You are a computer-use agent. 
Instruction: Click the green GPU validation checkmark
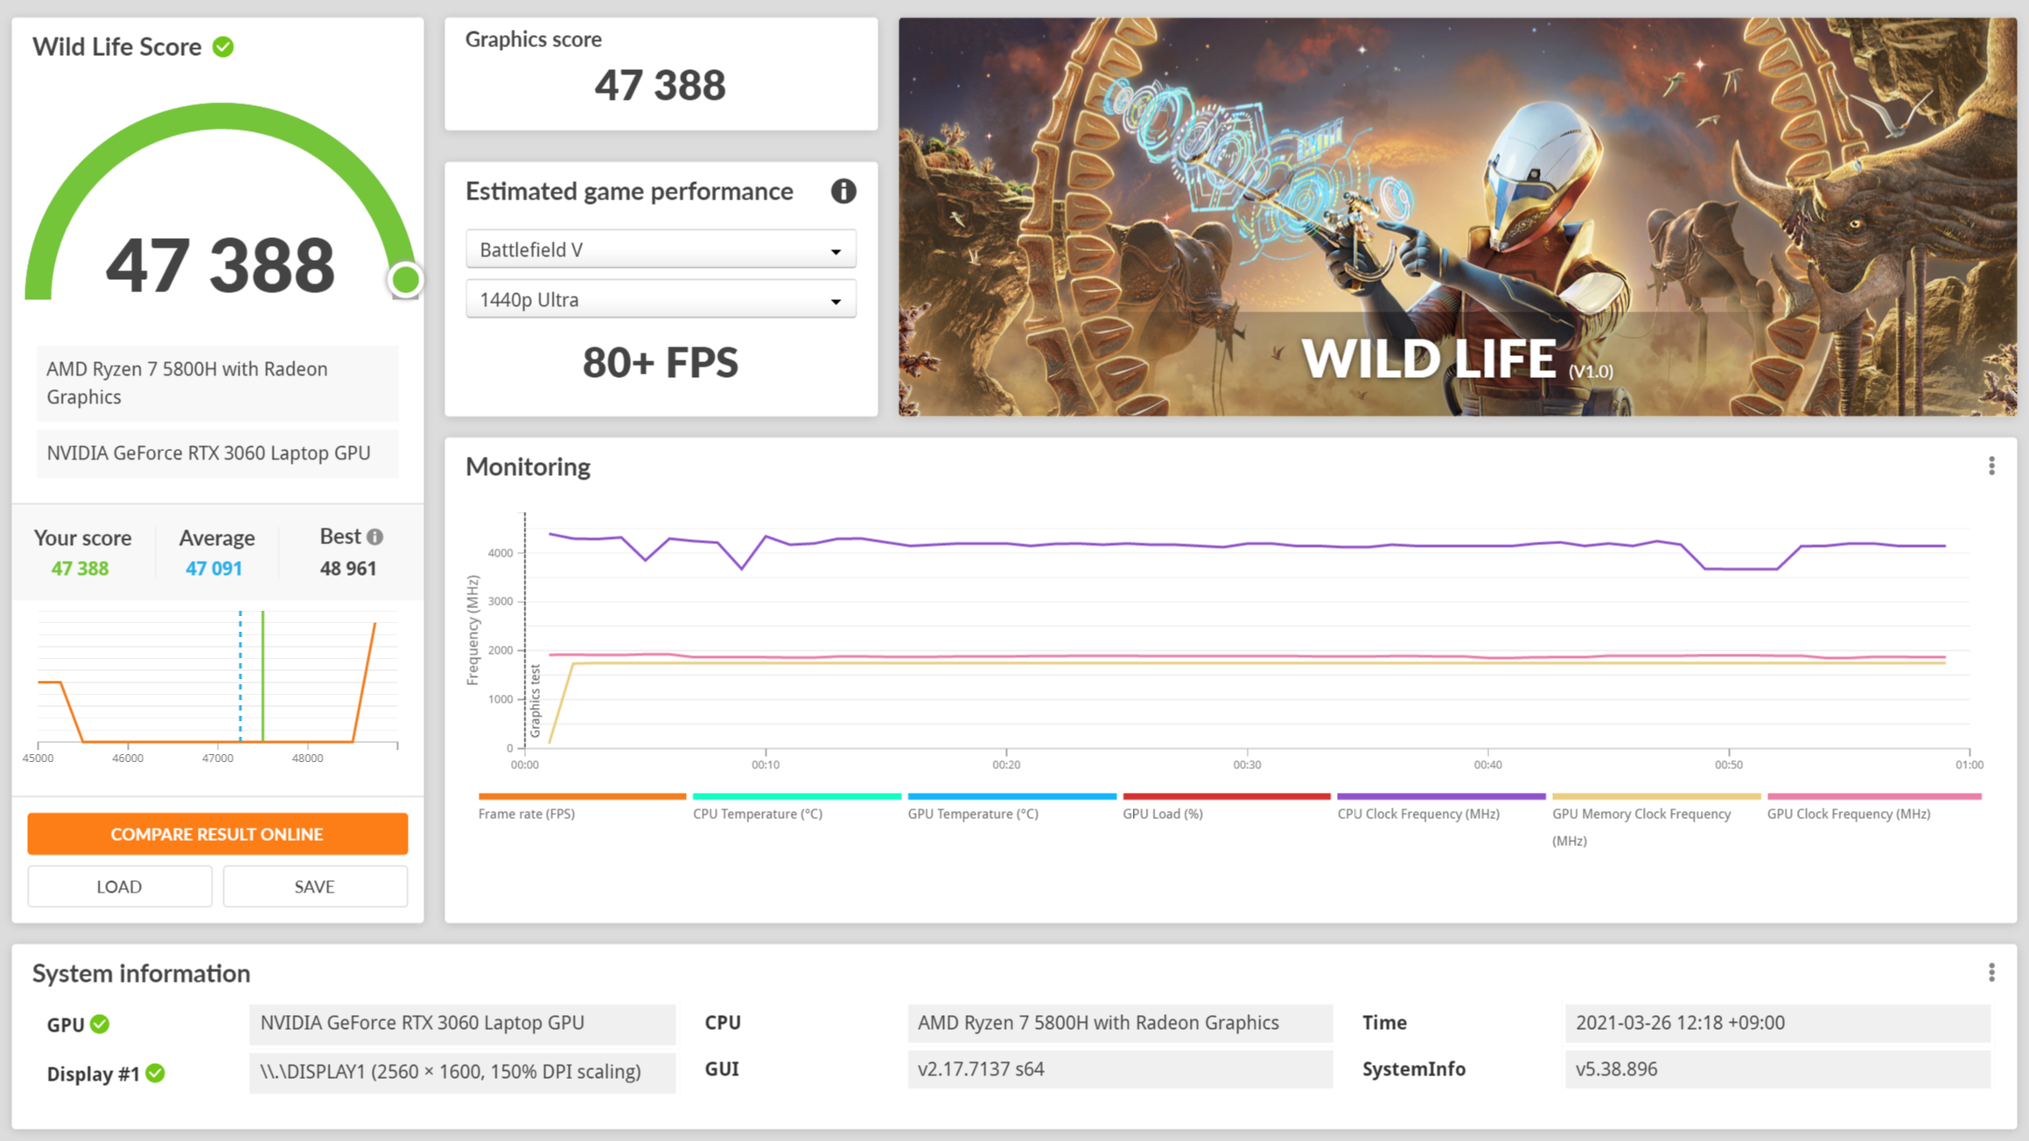pos(101,1024)
